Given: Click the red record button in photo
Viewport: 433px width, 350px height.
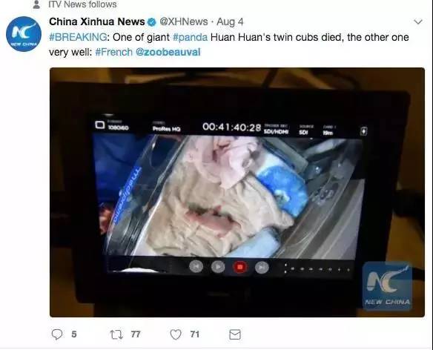Looking at the screenshot, I should pos(240,267).
